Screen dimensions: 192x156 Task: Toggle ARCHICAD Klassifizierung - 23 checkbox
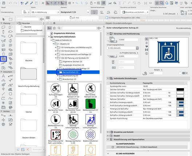click(113, 147)
